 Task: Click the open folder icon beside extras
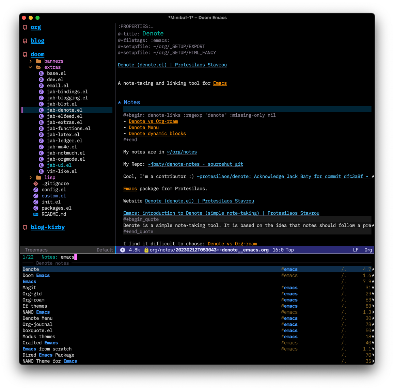point(38,67)
